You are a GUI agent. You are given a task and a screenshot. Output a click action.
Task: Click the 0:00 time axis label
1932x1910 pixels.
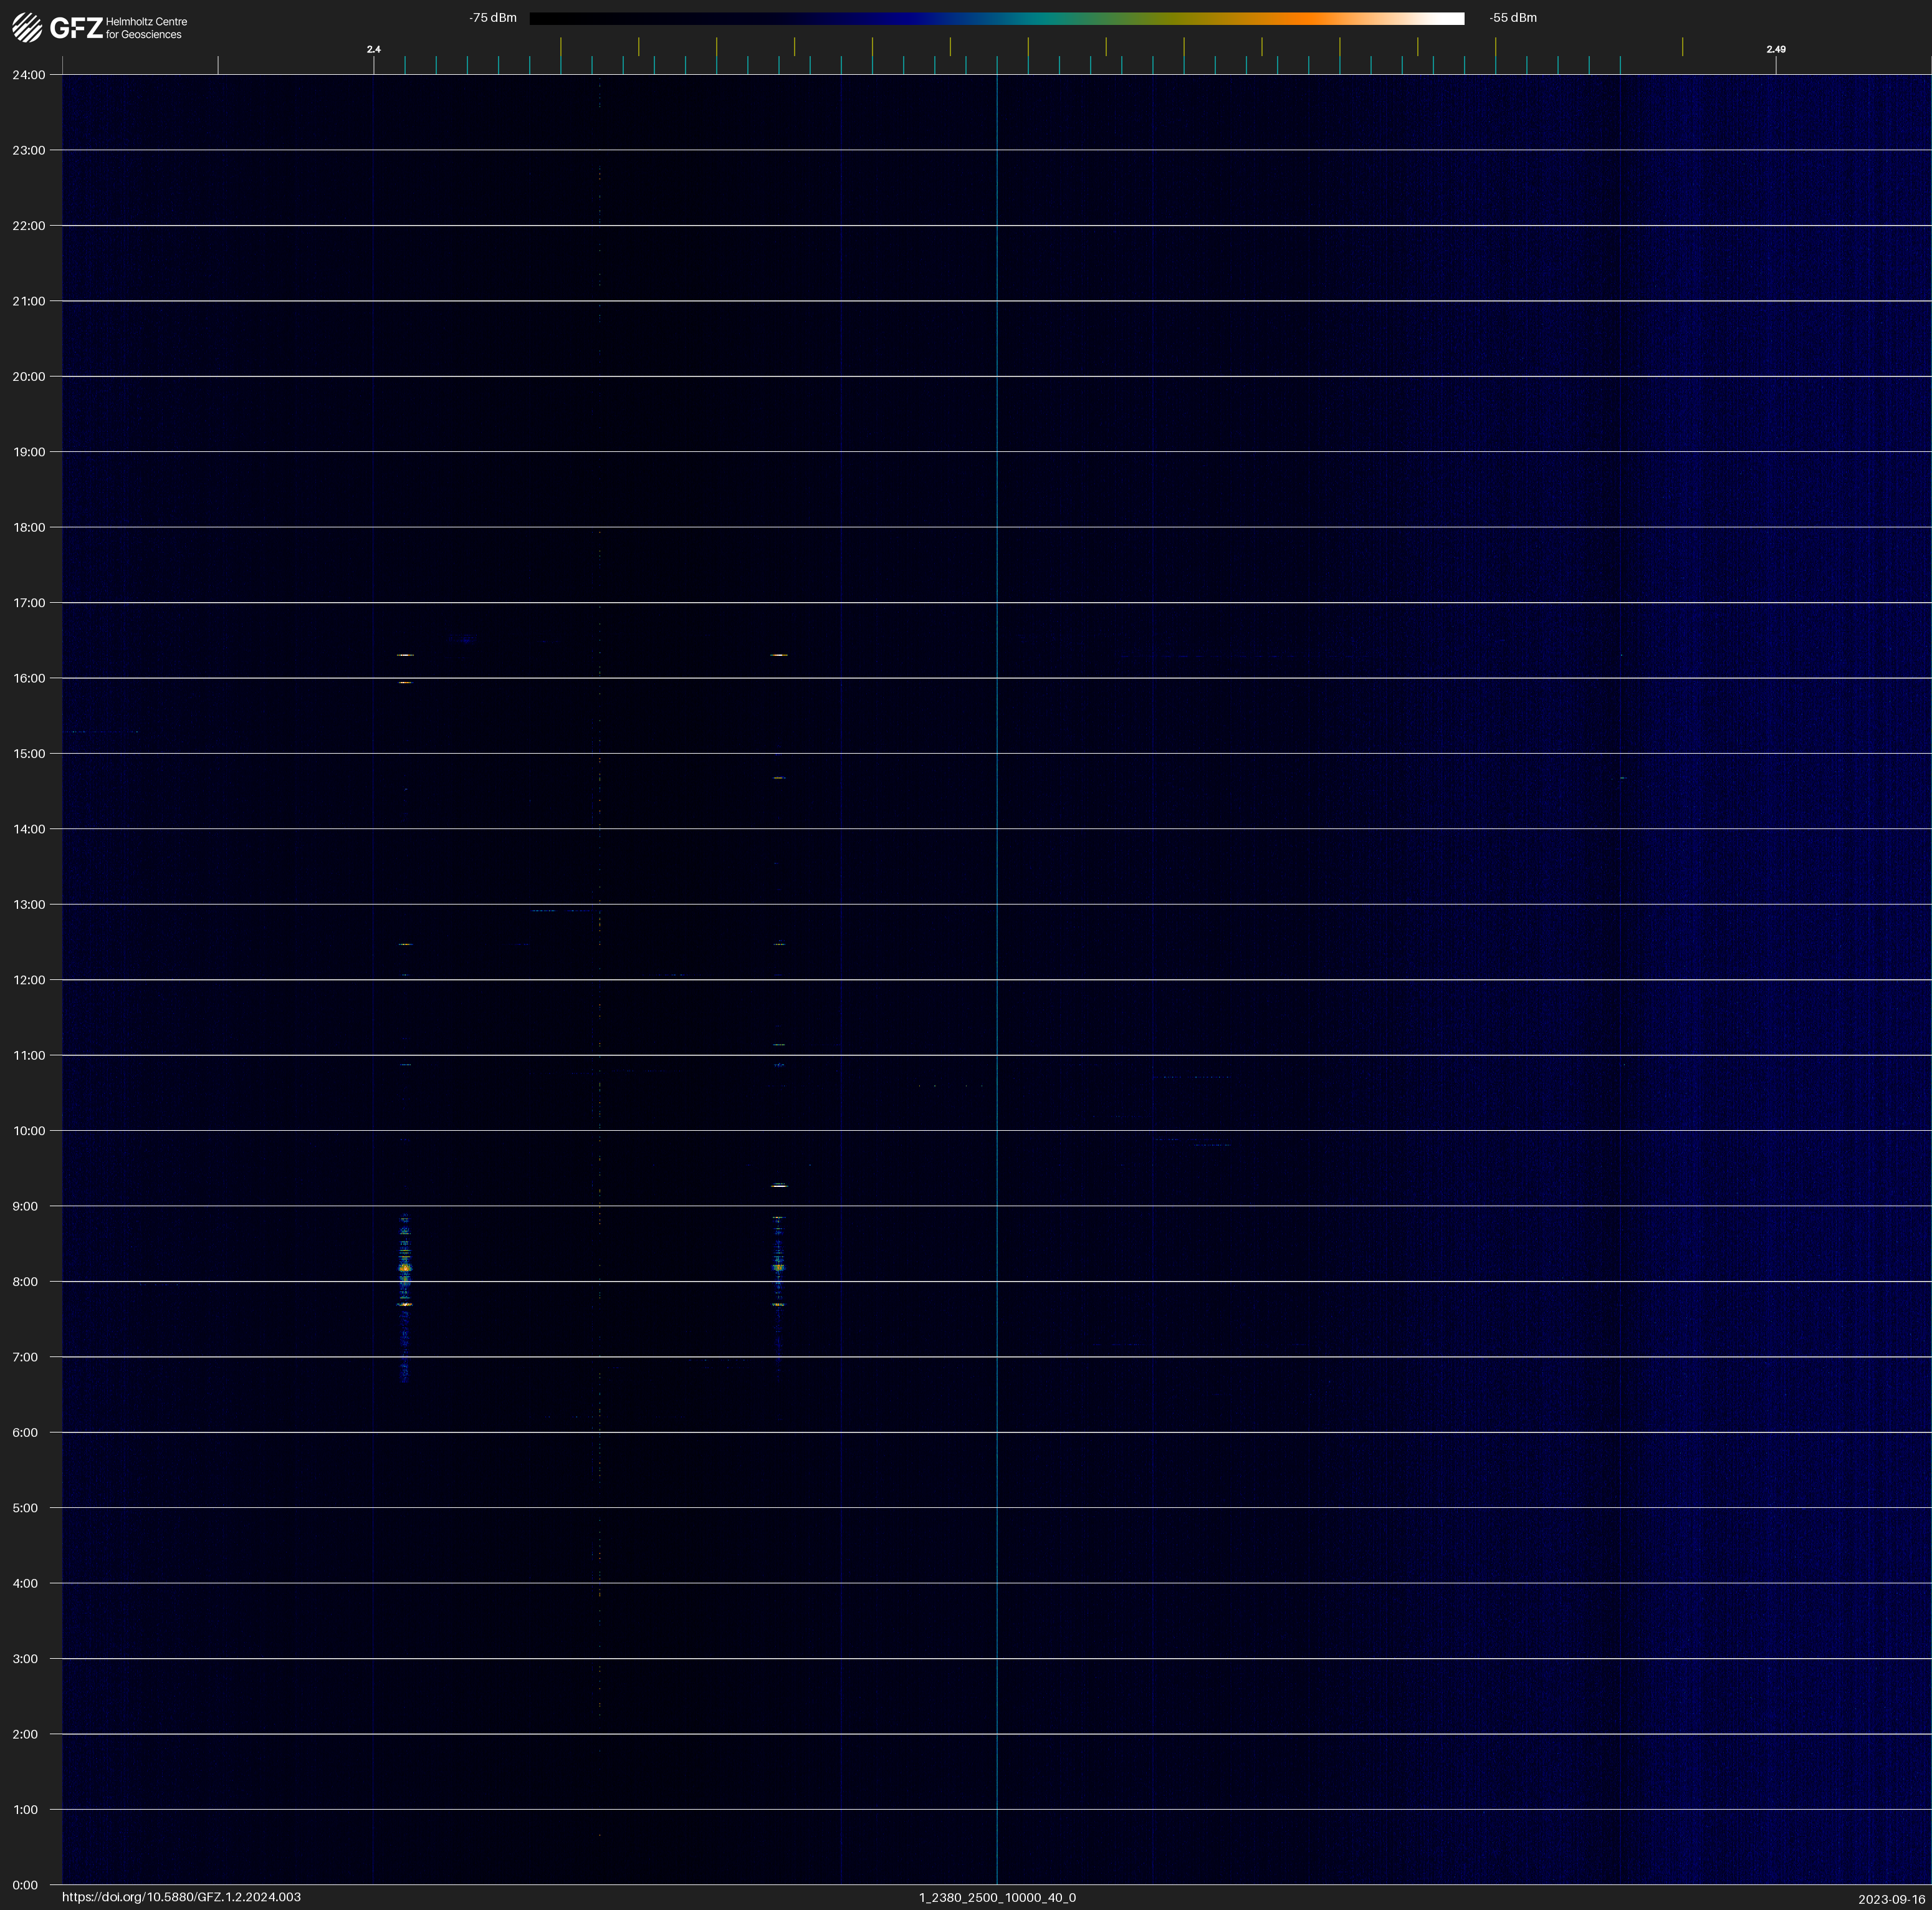tap(25, 1885)
